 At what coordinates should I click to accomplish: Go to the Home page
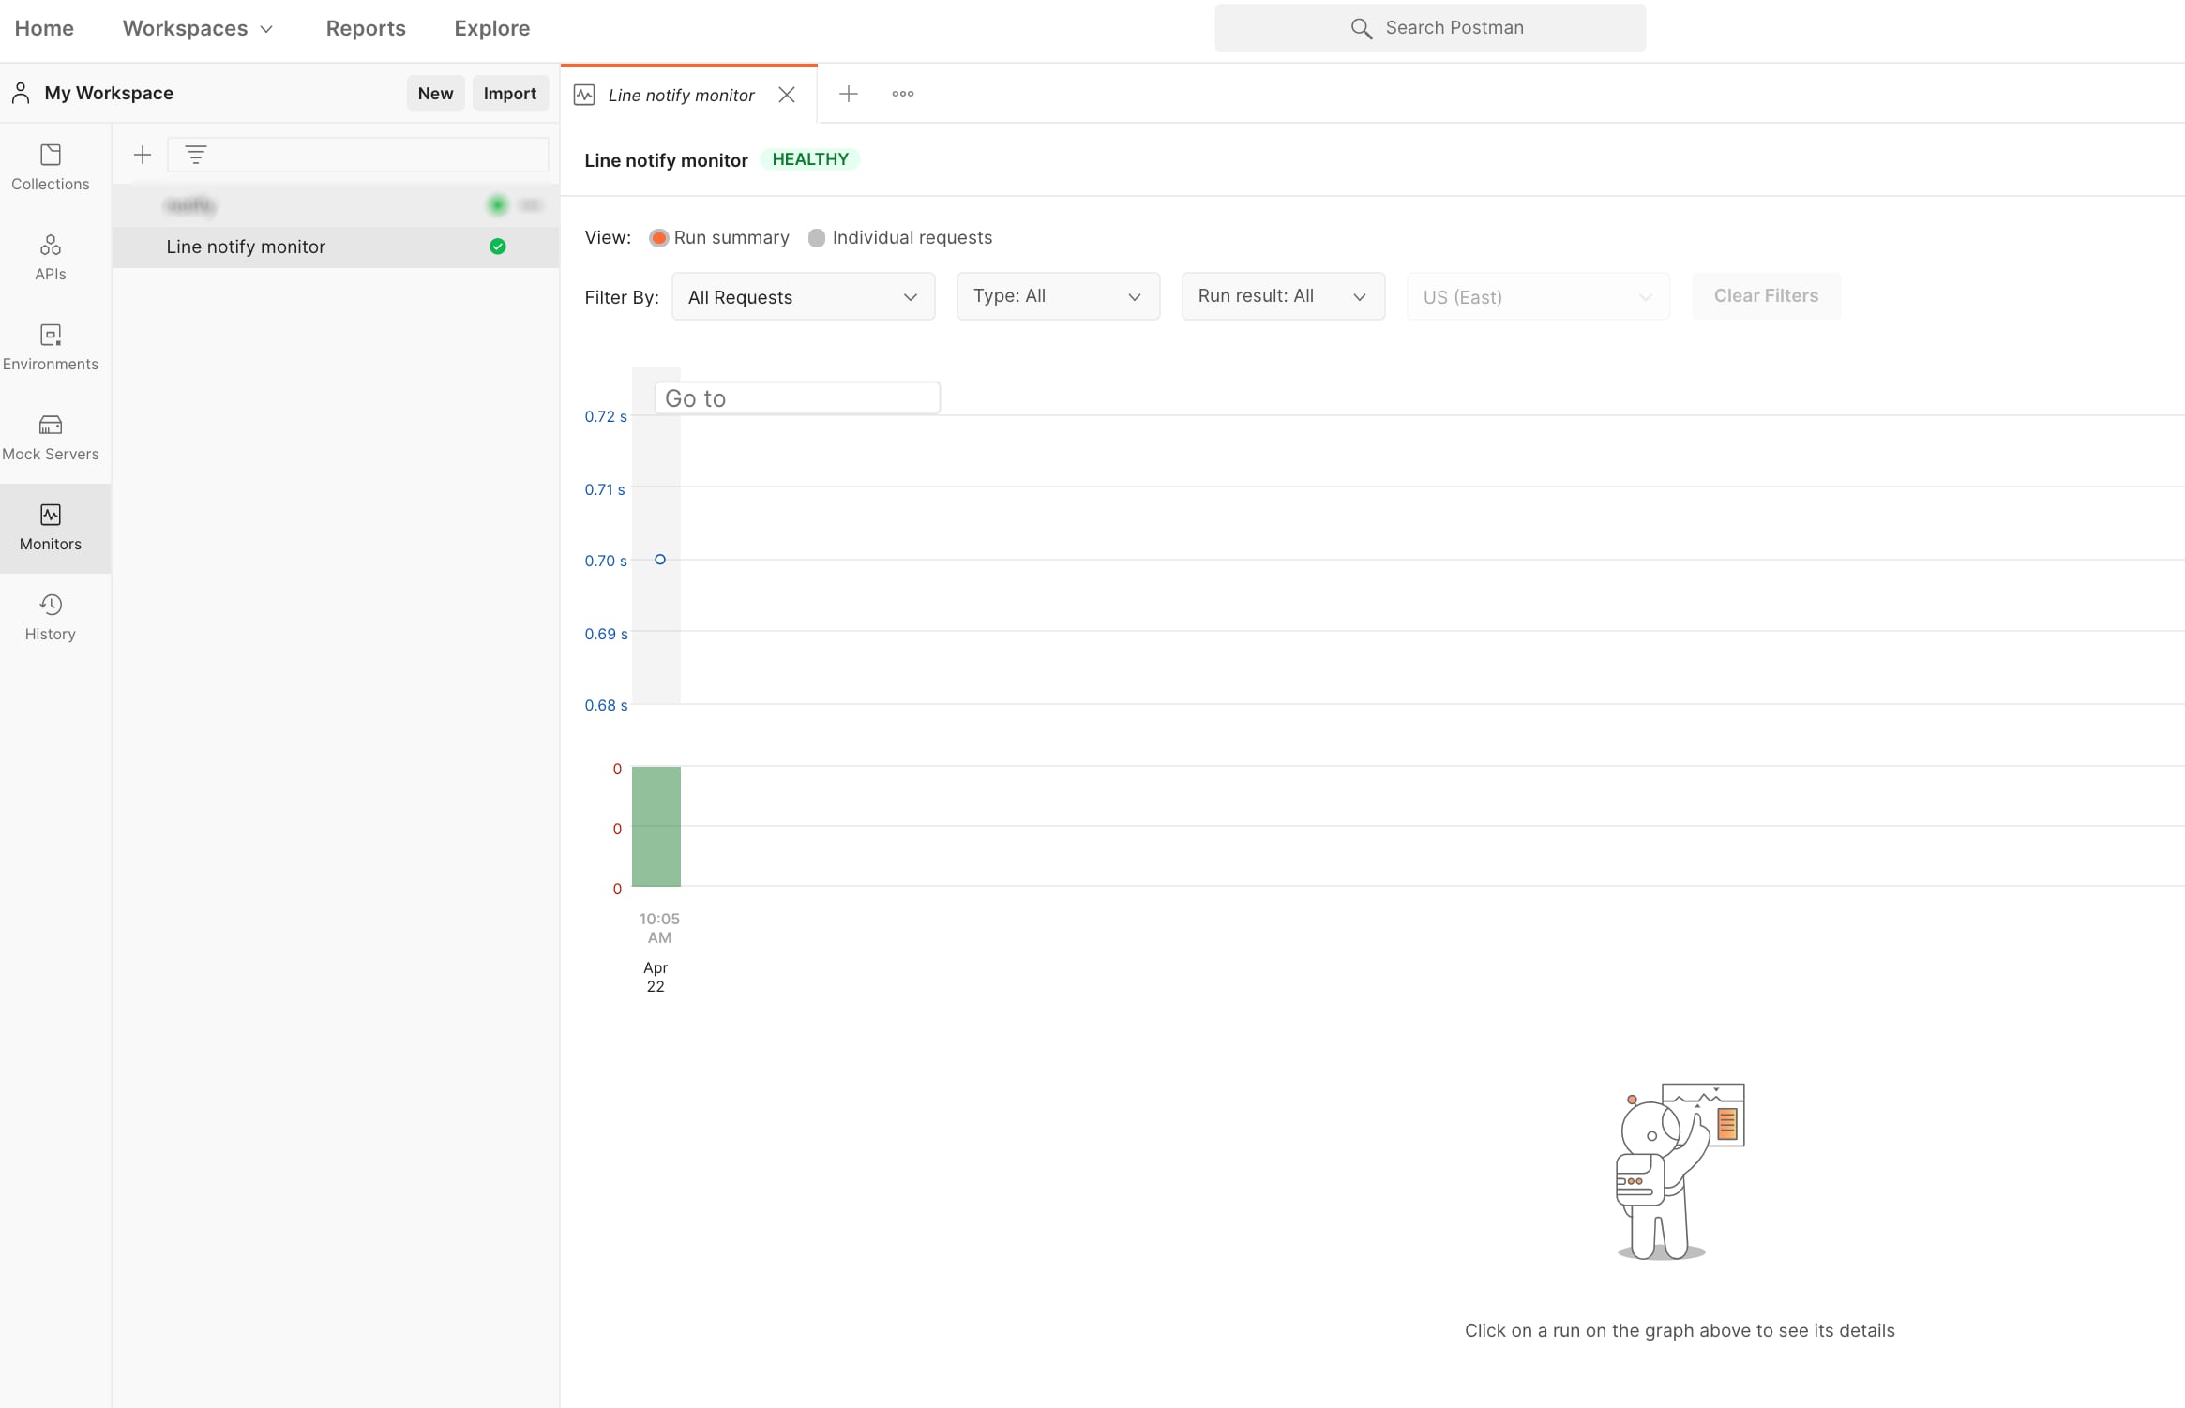click(44, 28)
